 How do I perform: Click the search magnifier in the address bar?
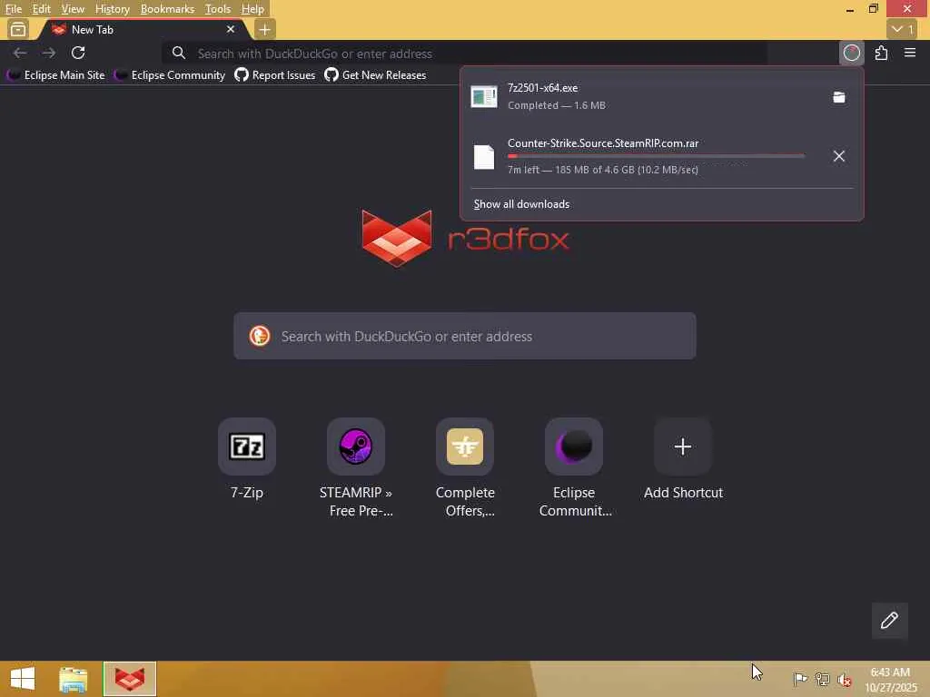click(179, 54)
